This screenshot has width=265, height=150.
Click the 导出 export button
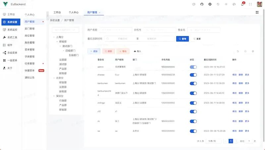[x=123, y=51]
